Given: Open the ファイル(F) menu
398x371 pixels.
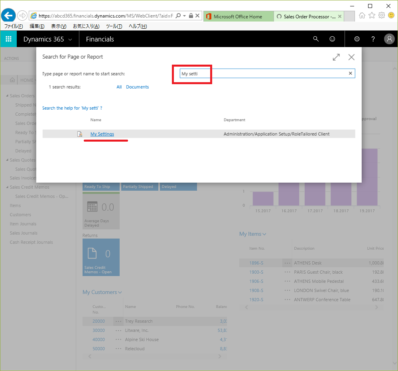Looking at the screenshot, I should pyautogui.click(x=14, y=26).
